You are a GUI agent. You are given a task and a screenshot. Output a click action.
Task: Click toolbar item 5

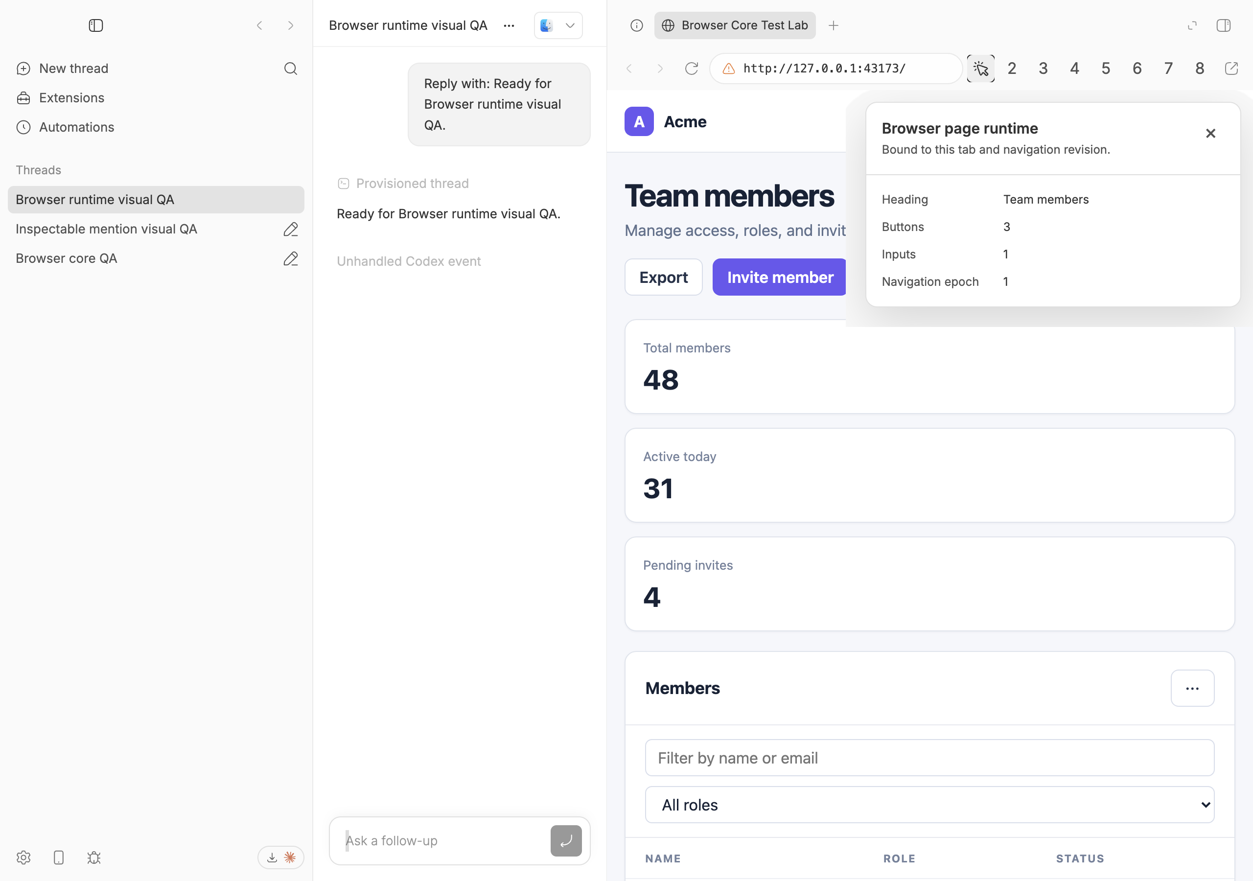tap(1106, 68)
